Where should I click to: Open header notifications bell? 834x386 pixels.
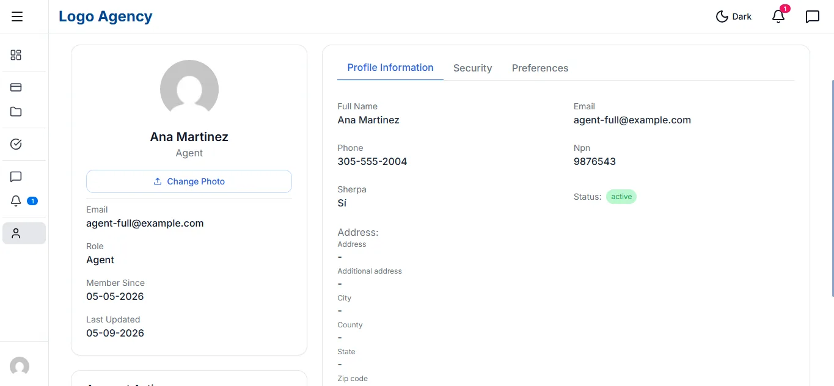[778, 16]
